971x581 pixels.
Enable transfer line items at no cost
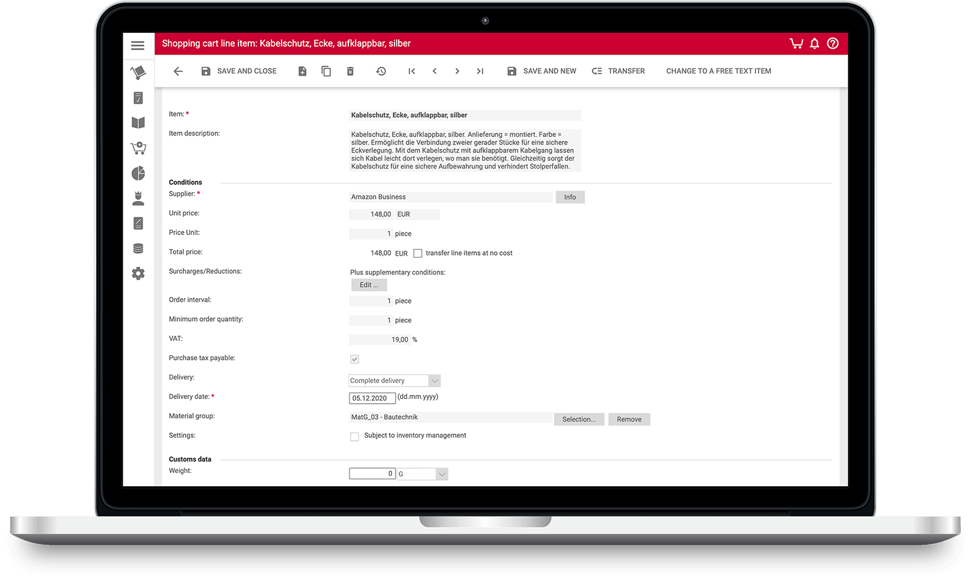point(418,253)
